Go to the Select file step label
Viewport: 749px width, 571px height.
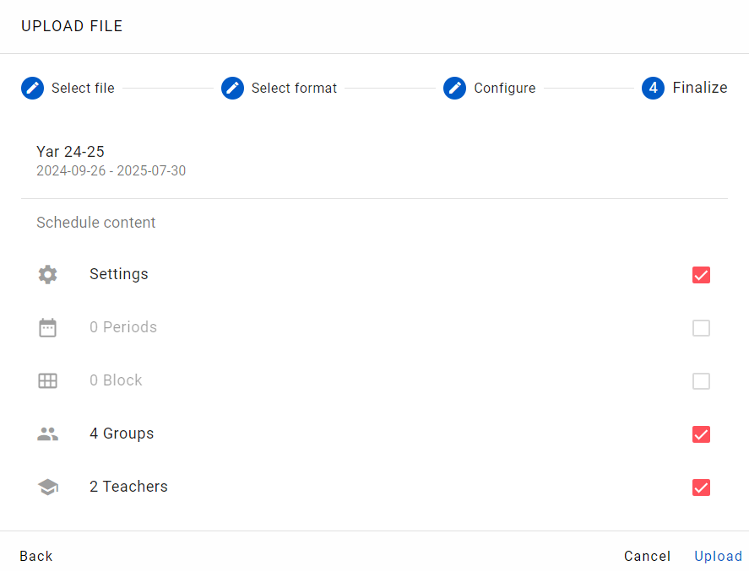(x=83, y=89)
